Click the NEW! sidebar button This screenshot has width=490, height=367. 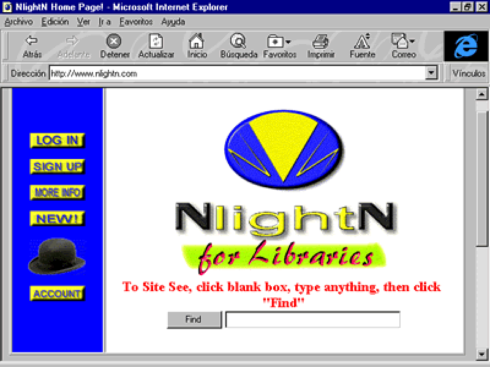pos(57,218)
